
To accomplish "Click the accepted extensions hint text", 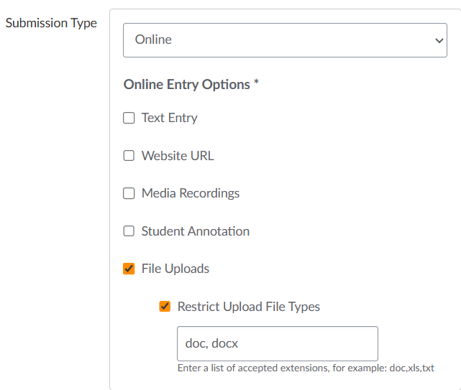I will click(306, 368).
